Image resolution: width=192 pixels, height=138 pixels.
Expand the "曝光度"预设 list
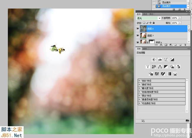point(139,88)
